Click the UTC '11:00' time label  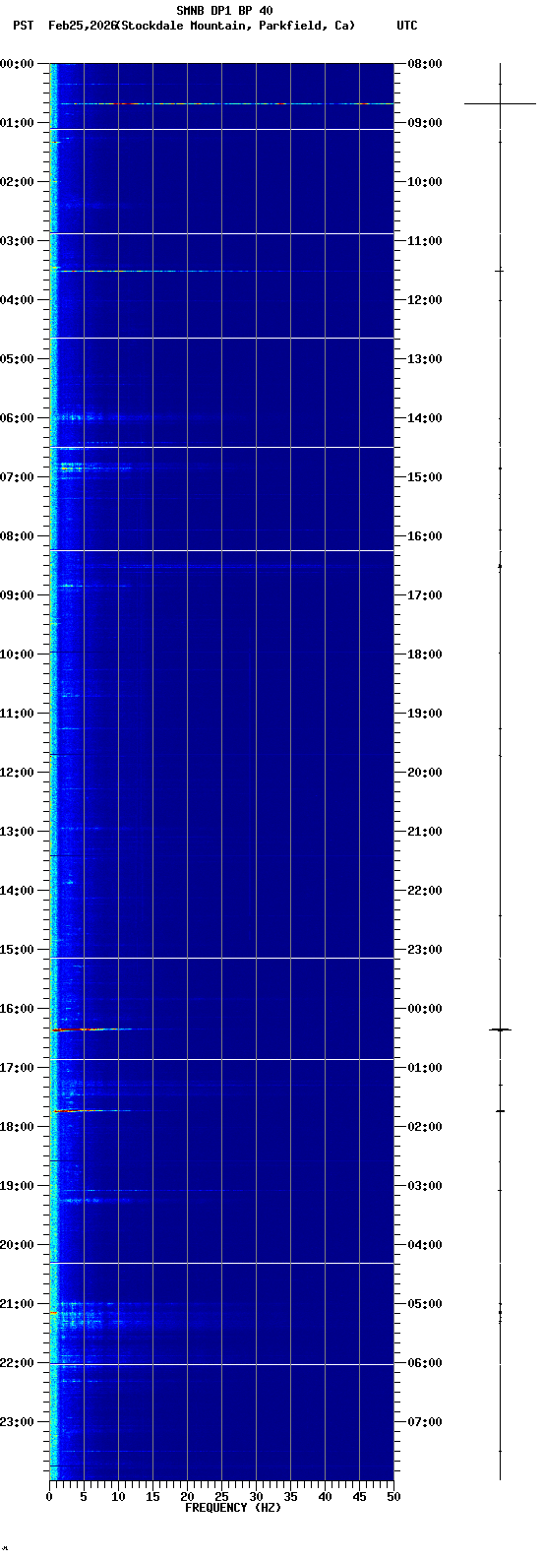[425, 241]
